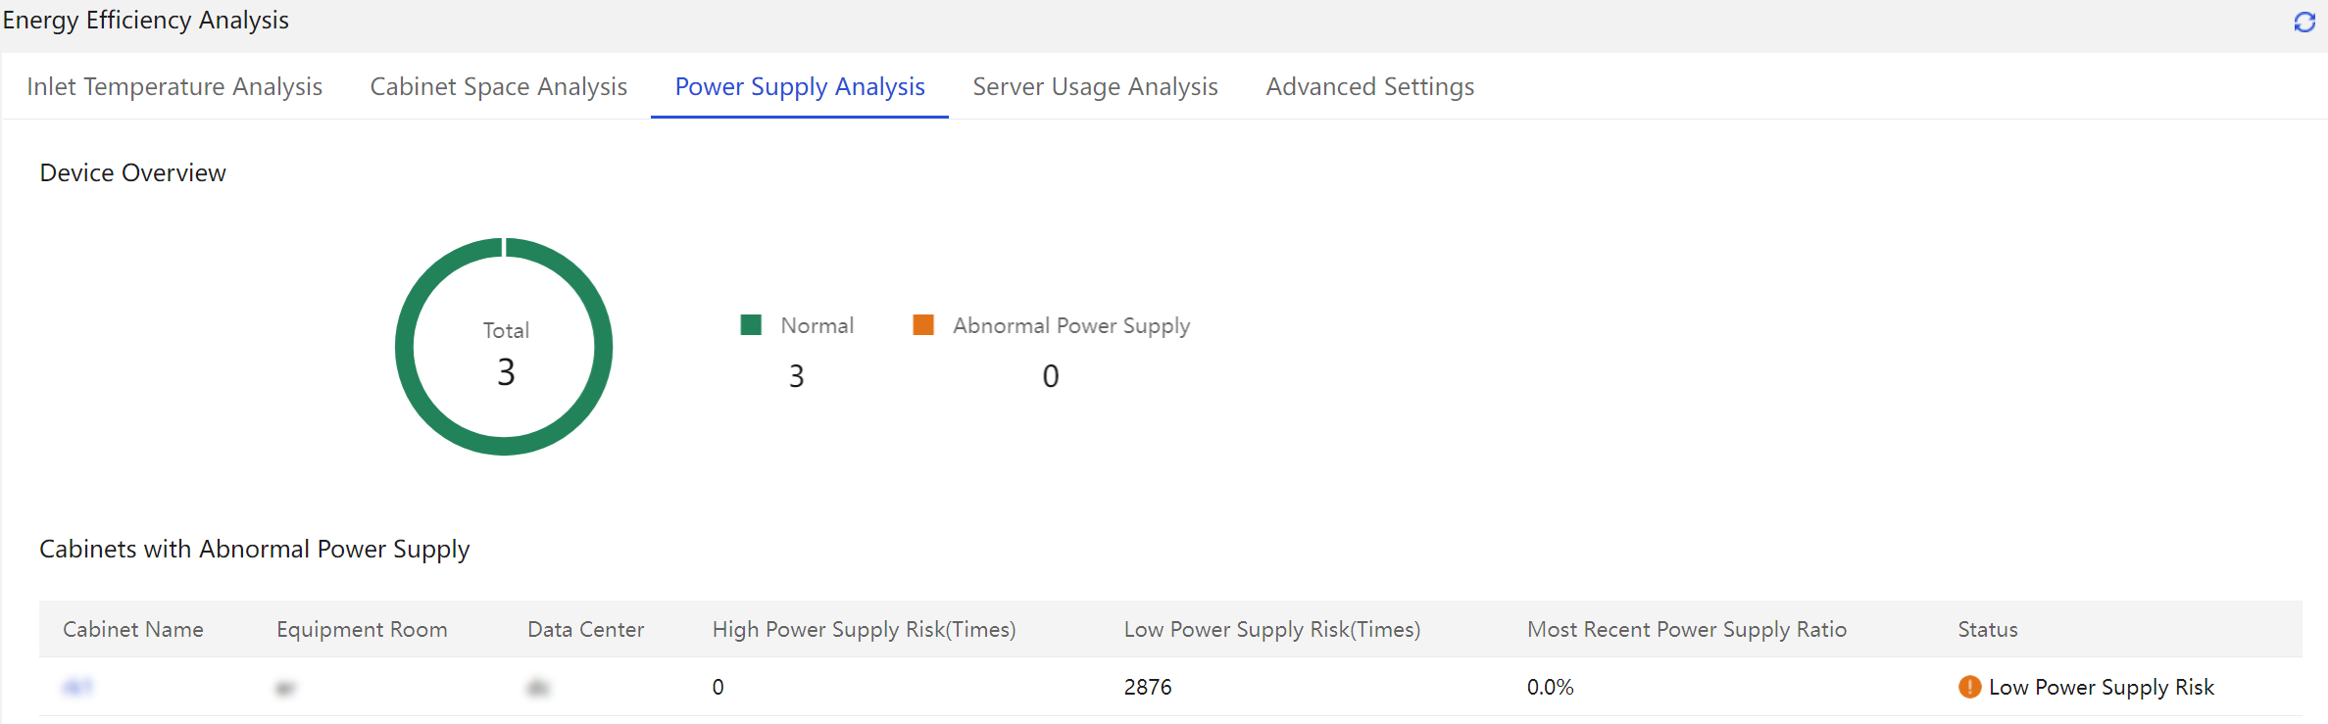Click Most Recent Power Supply Ratio header

pyautogui.click(x=1687, y=629)
